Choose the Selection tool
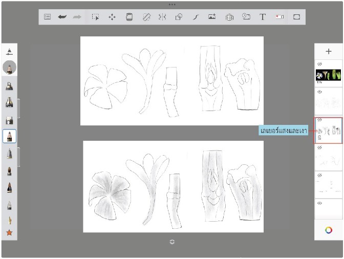 pyautogui.click(x=95, y=17)
